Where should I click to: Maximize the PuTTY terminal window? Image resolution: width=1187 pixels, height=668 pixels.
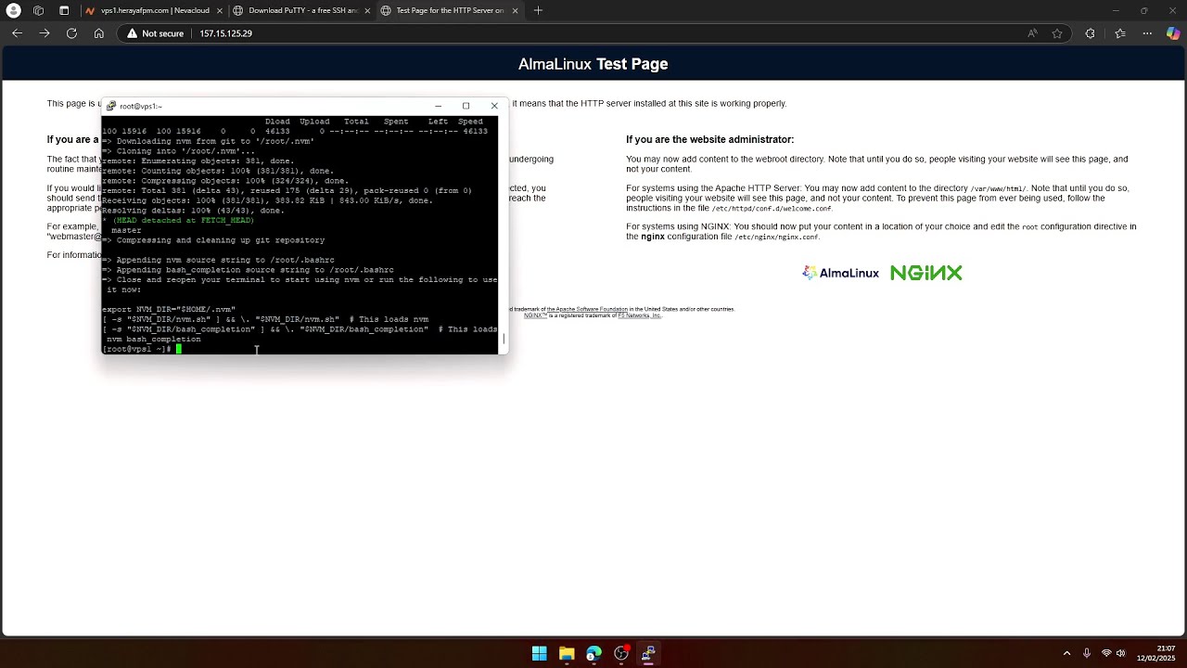[x=466, y=106]
